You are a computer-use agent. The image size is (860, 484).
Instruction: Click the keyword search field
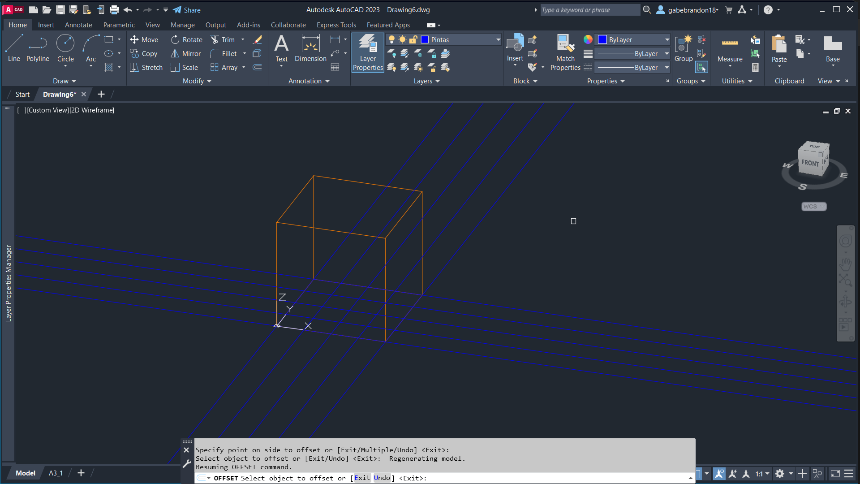[x=589, y=10]
